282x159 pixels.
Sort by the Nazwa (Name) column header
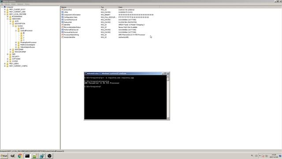[80, 7]
